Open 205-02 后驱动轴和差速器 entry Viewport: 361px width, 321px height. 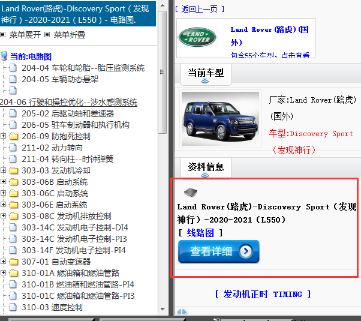[68, 113]
